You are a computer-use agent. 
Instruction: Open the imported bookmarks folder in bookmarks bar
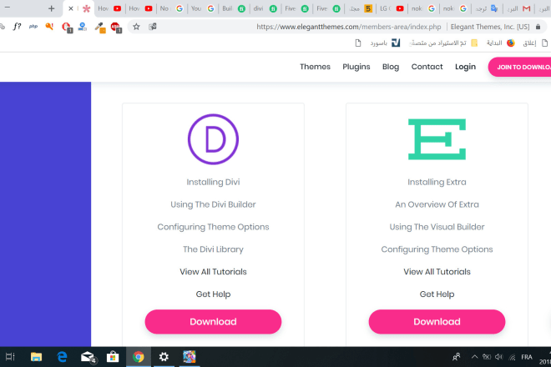coord(443,43)
